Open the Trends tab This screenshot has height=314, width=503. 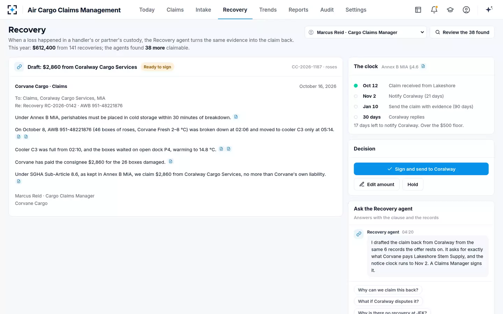268,10
